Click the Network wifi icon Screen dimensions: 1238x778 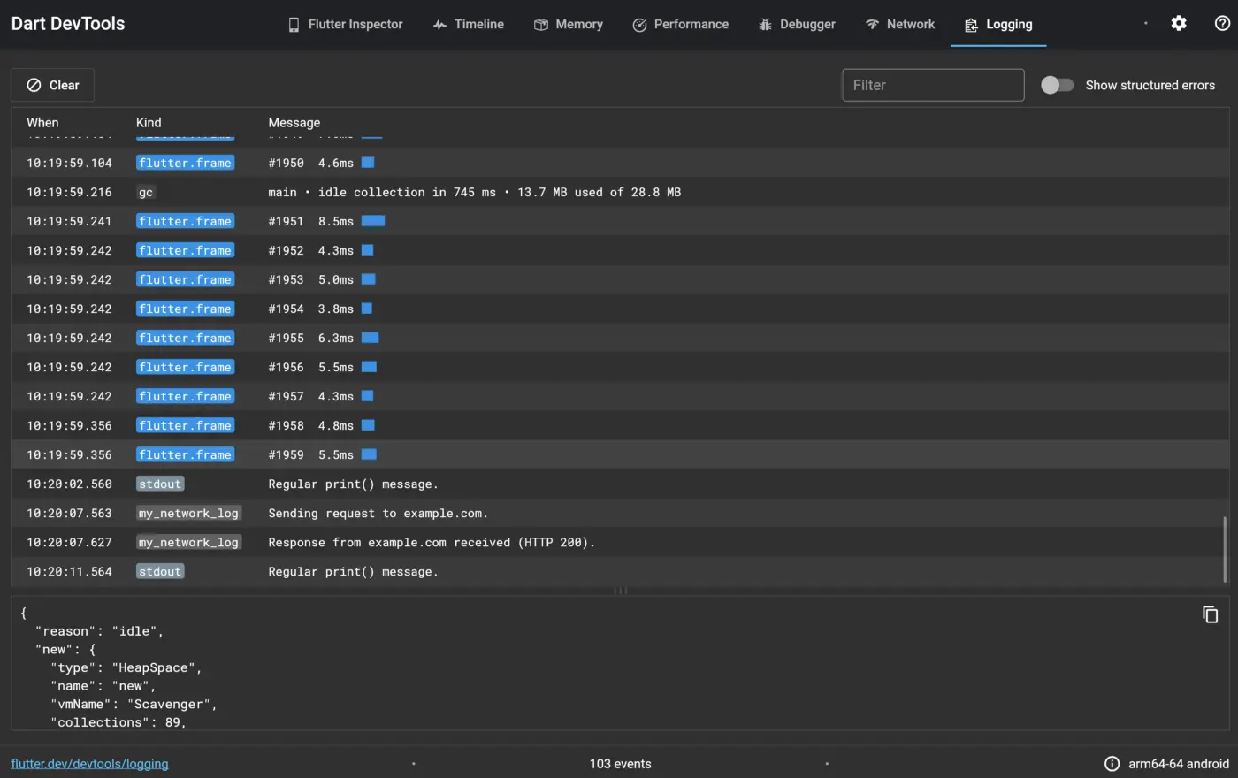point(872,25)
